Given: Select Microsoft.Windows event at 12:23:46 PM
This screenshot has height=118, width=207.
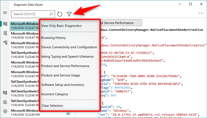Looking at the screenshot, I should (24, 64).
